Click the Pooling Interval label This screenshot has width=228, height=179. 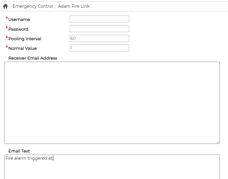(25, 39)
